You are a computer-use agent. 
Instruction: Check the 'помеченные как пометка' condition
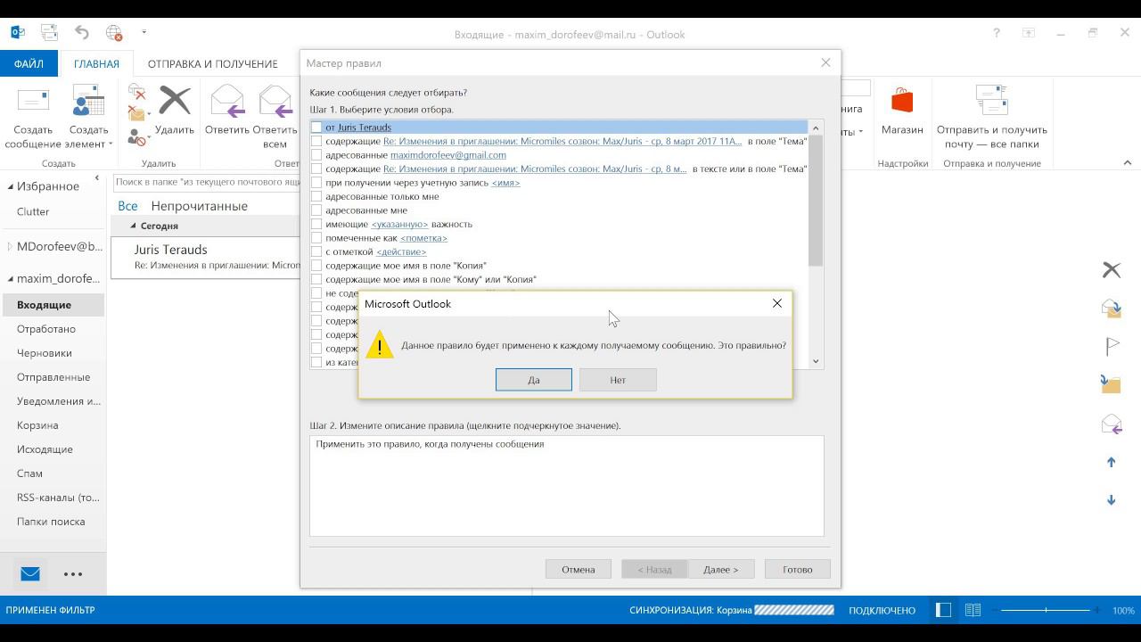(316, 238)
